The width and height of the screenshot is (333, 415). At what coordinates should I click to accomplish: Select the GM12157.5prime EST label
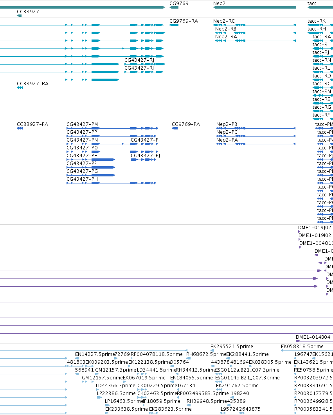pyautogui.click(x=103, y=378)
